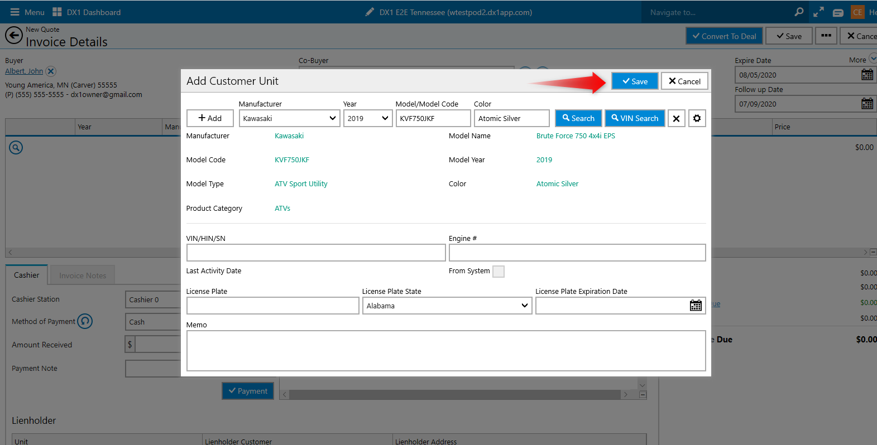Open the License Plate Expiration Date calendar icon
This screenshot has width=877, height=445.
[696, 306]
